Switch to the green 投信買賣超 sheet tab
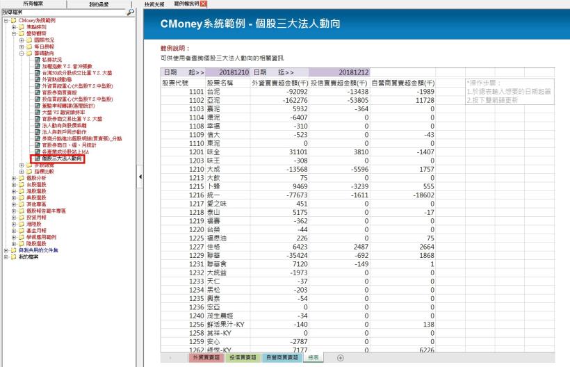The width and height of the screenshot is (570, 367). [x=243, y=357]
